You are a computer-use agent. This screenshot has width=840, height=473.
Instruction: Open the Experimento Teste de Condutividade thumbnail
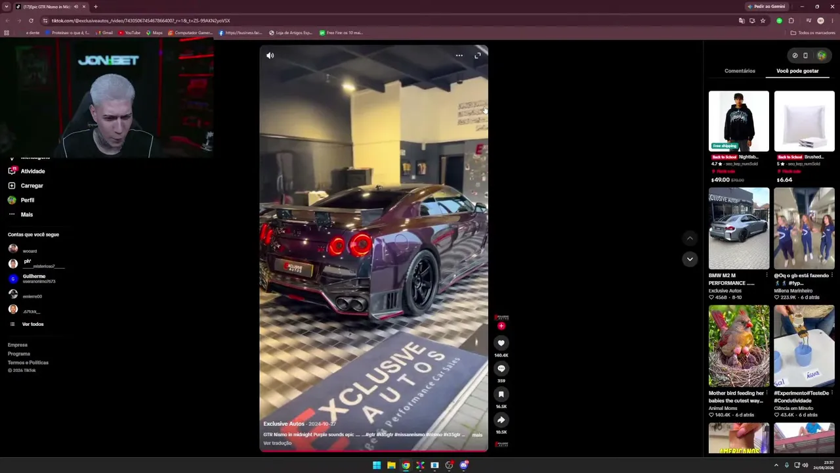click(804, 346)
